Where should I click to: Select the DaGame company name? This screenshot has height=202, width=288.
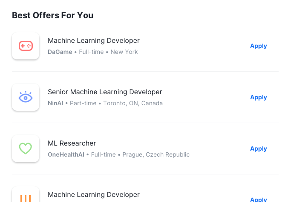point(60,52)
